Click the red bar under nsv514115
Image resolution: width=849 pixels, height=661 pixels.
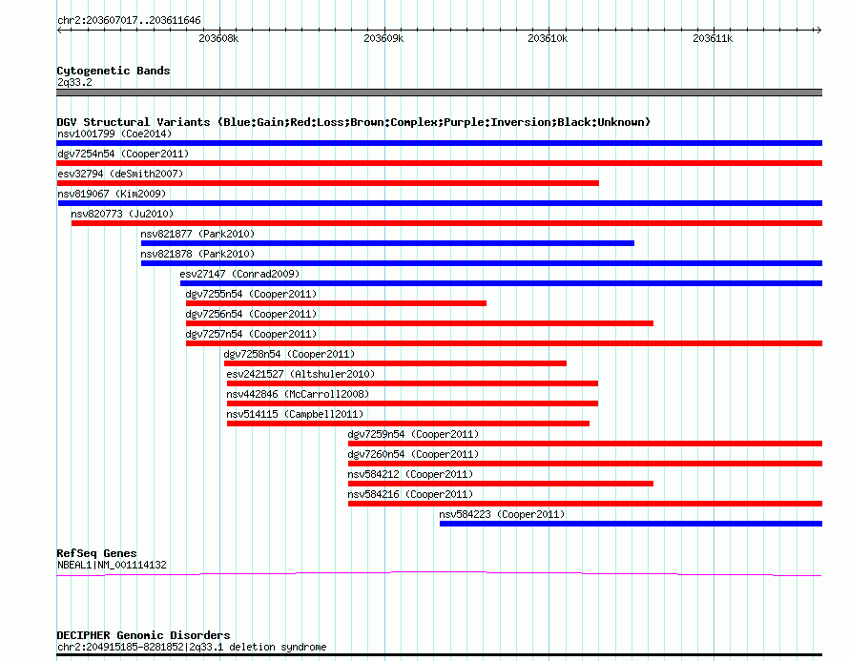[x=408, y=423]
